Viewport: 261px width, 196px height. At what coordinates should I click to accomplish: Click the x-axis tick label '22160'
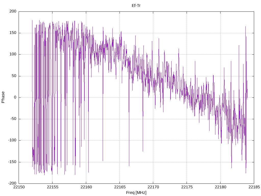[86, 187]
